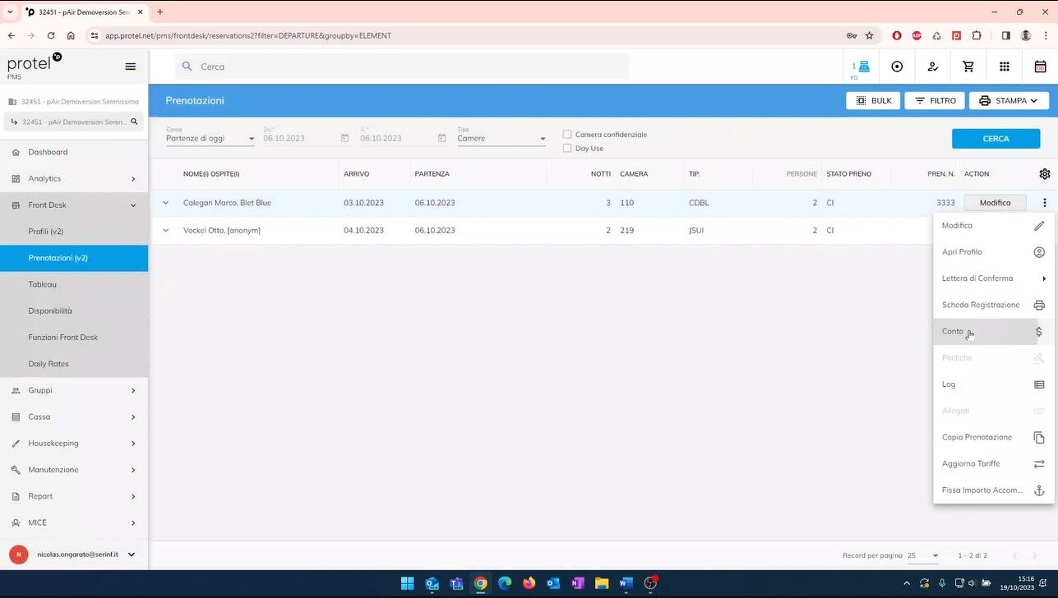Check the Day Use option

[566, 148]
